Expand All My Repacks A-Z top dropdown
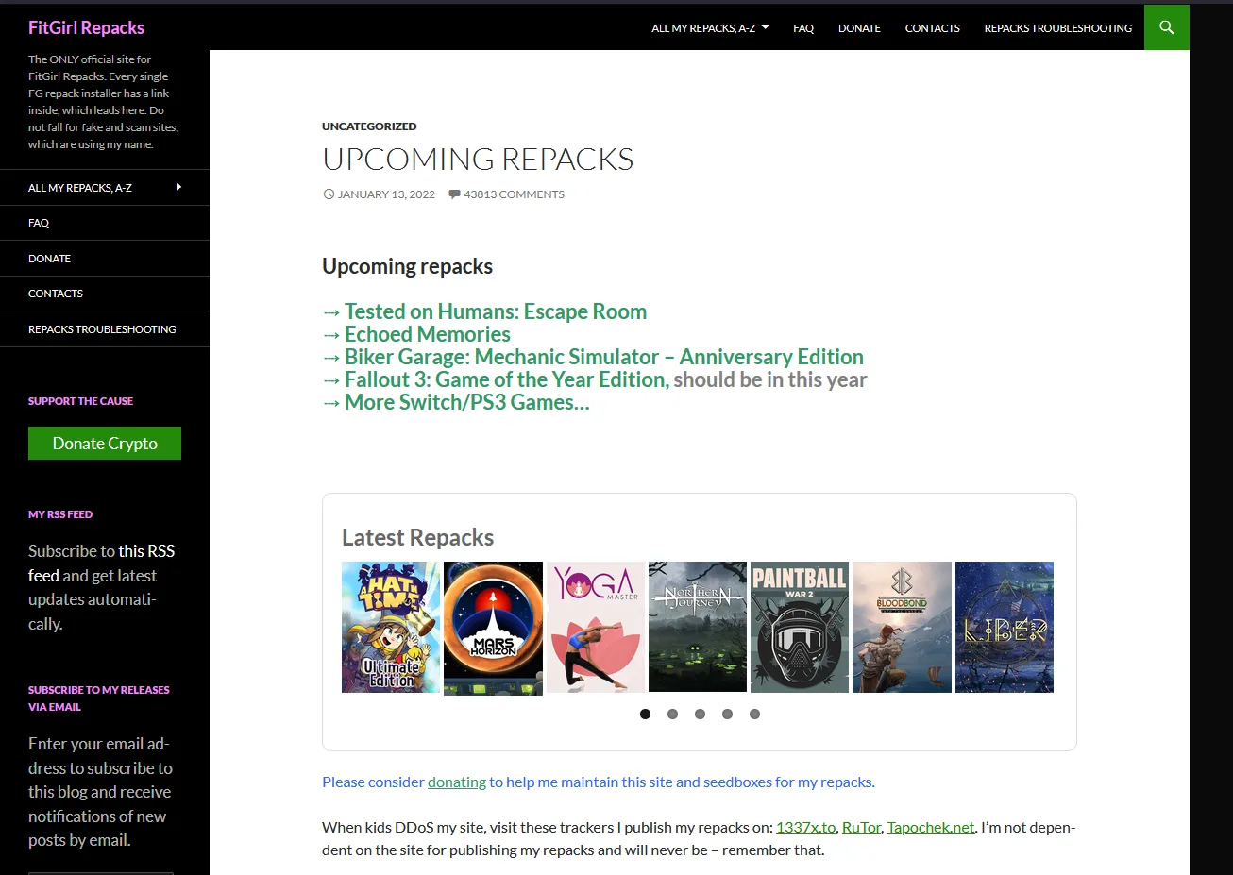This screenshot has height=875, width=1233. tap(710, 28)
